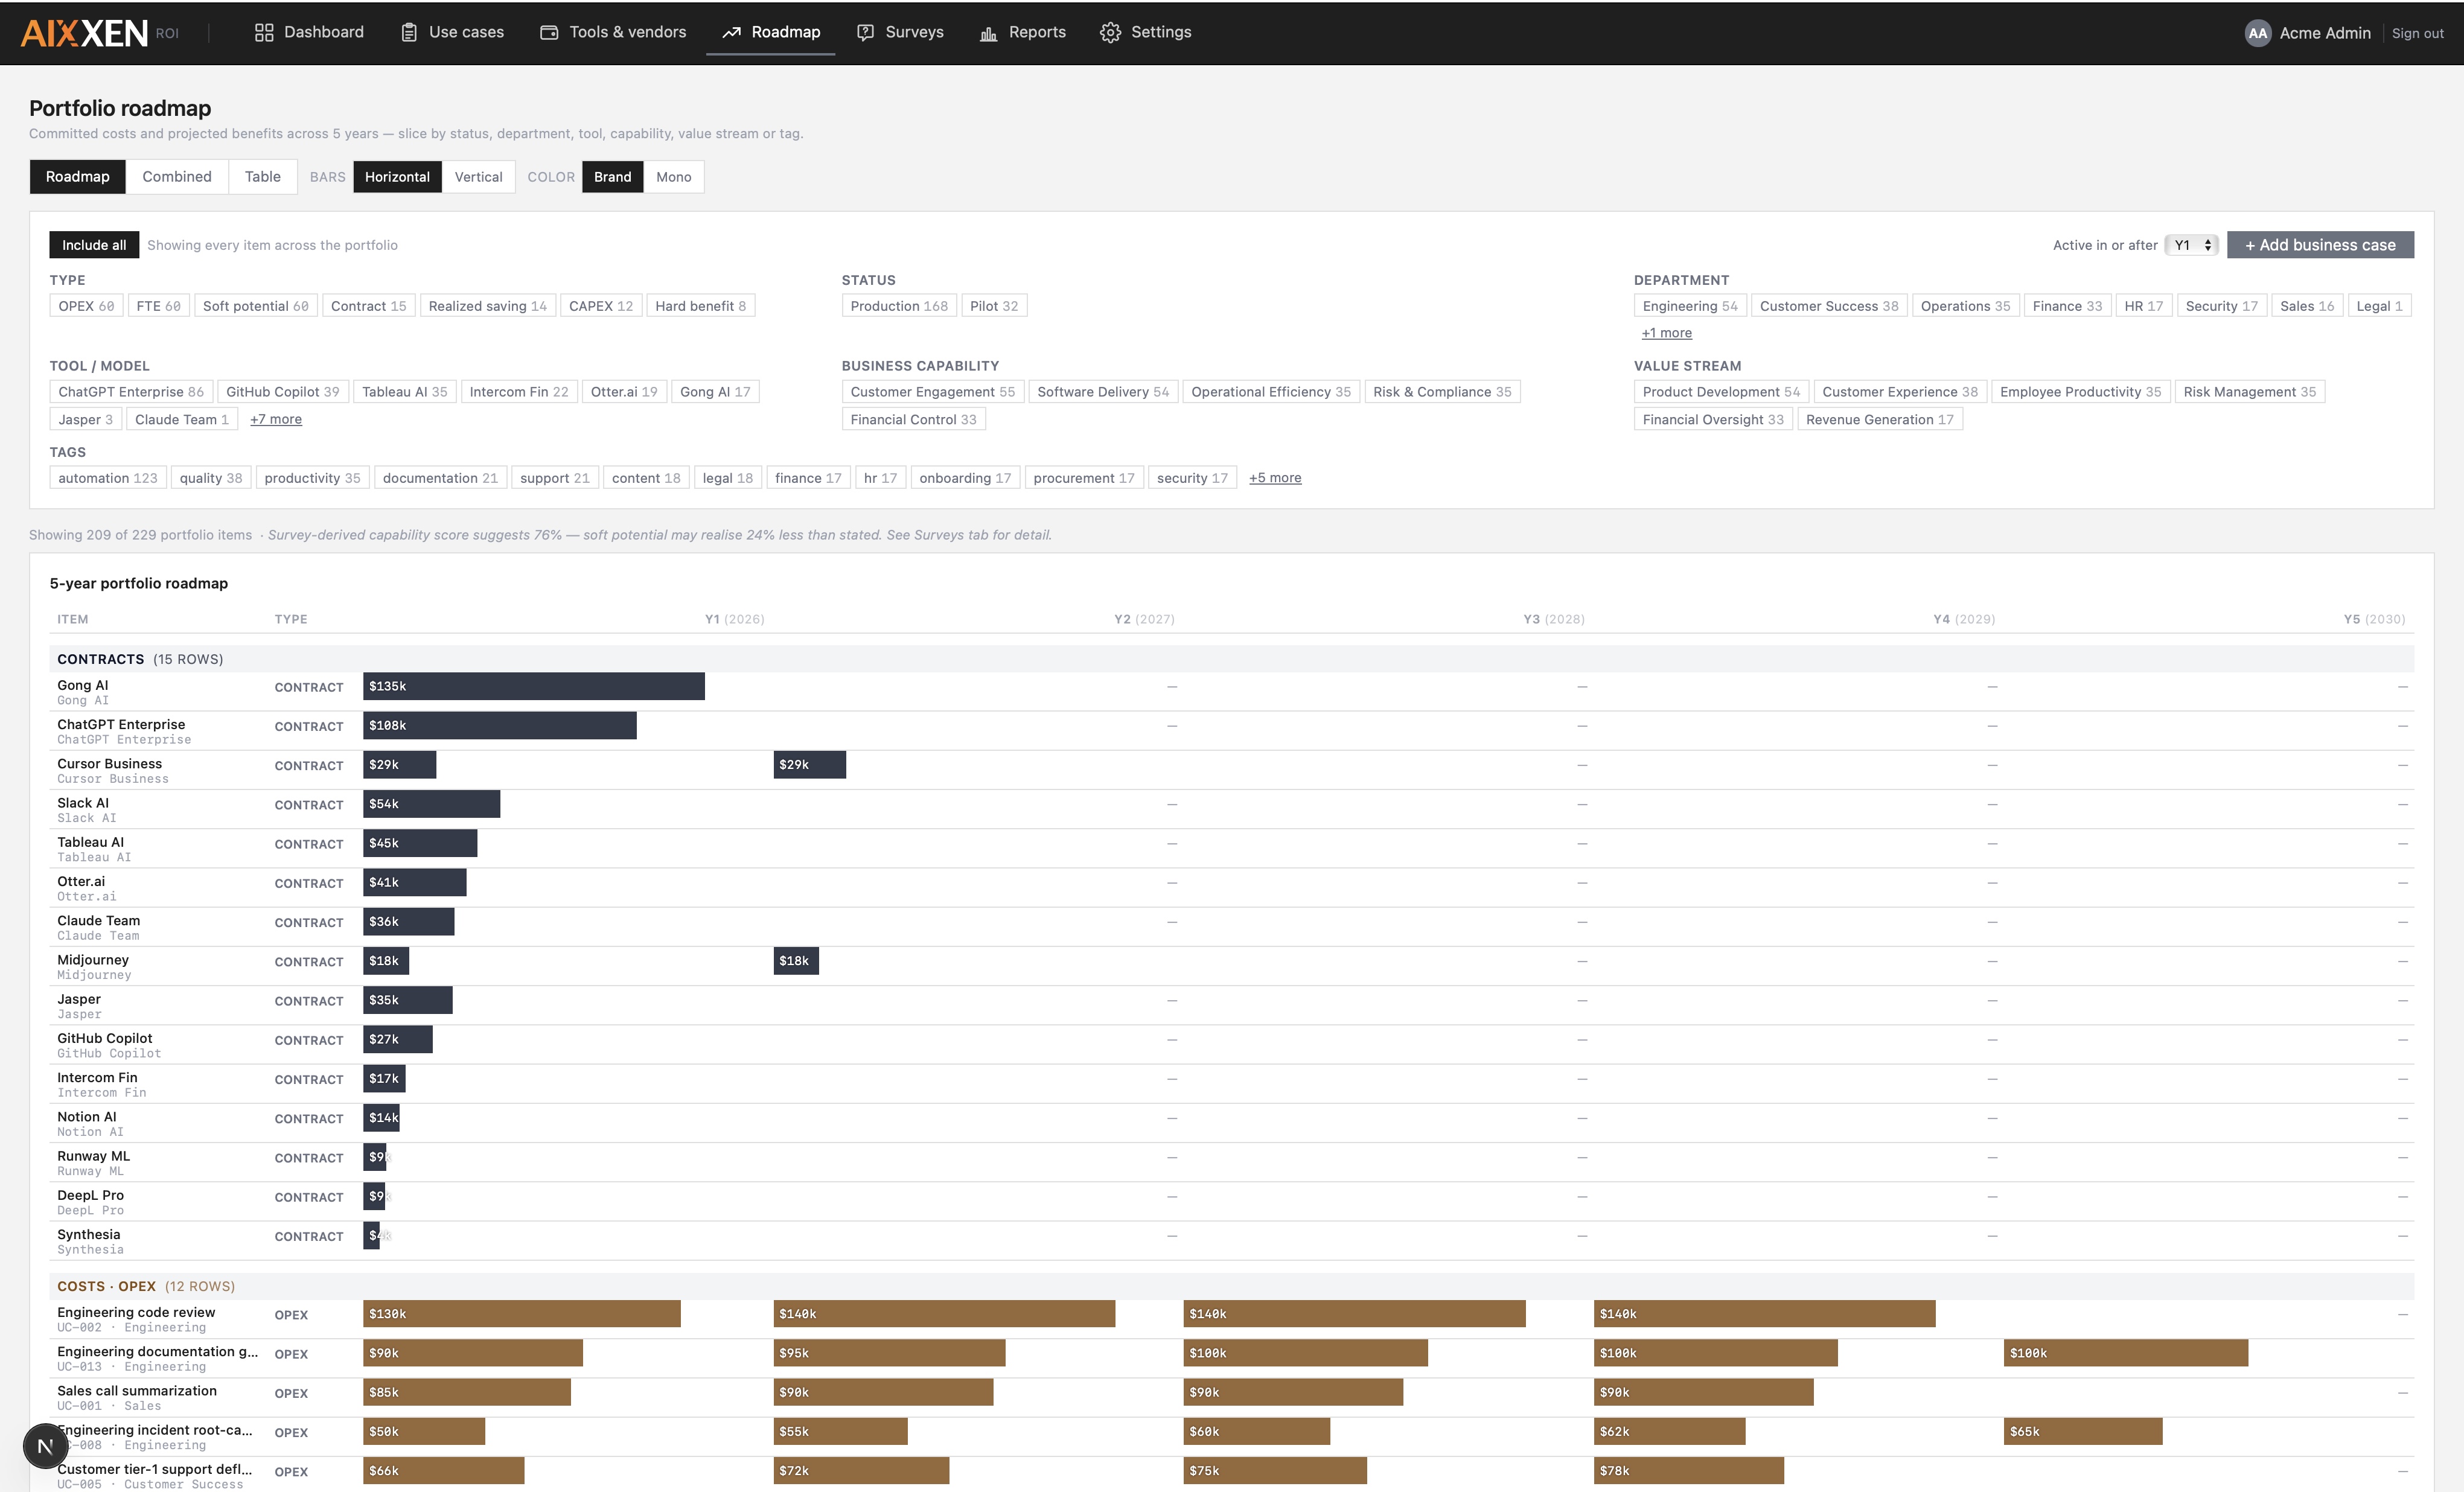Toggle the Hard benefit type chip
The height and width of the screenshot is (1492, 2464).
pos(701,306)
